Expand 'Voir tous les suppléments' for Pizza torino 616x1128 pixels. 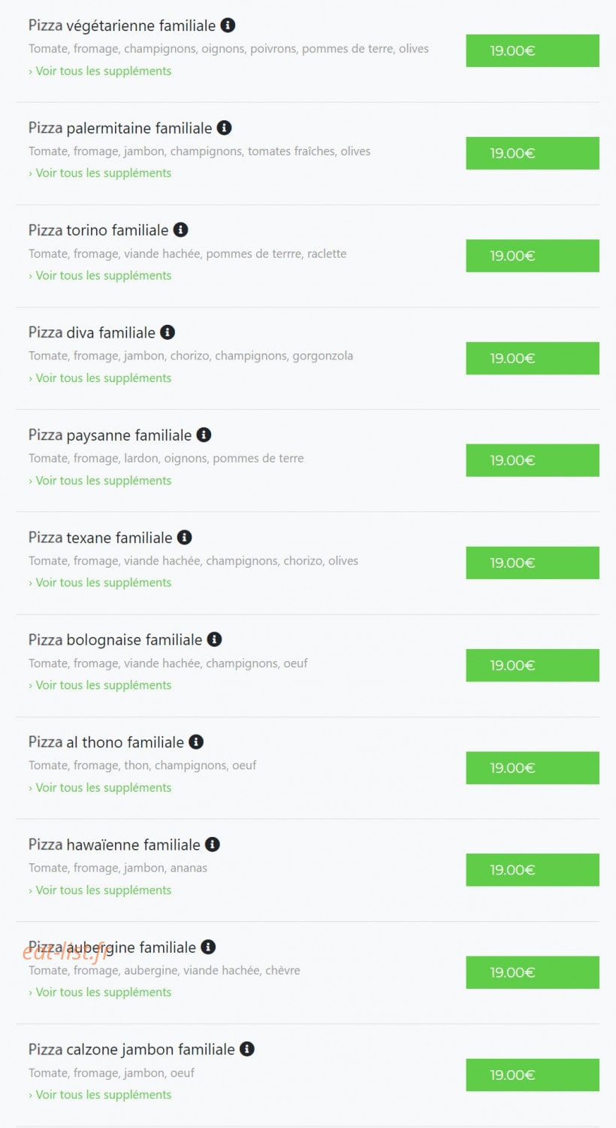point(100,275)
